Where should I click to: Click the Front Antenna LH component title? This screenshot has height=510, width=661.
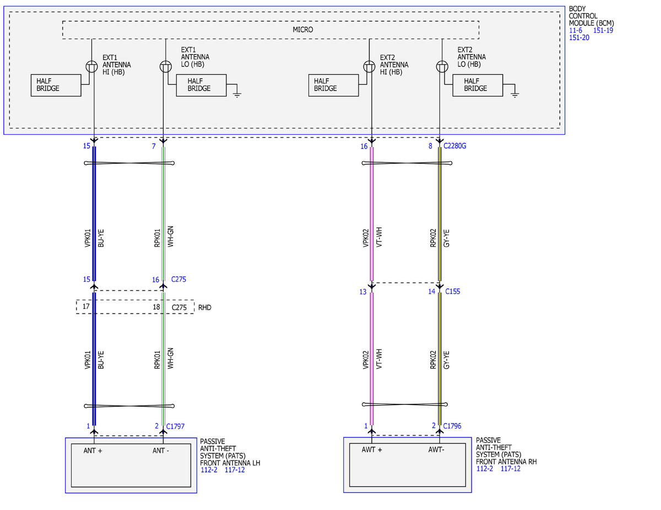click(230, 452)
